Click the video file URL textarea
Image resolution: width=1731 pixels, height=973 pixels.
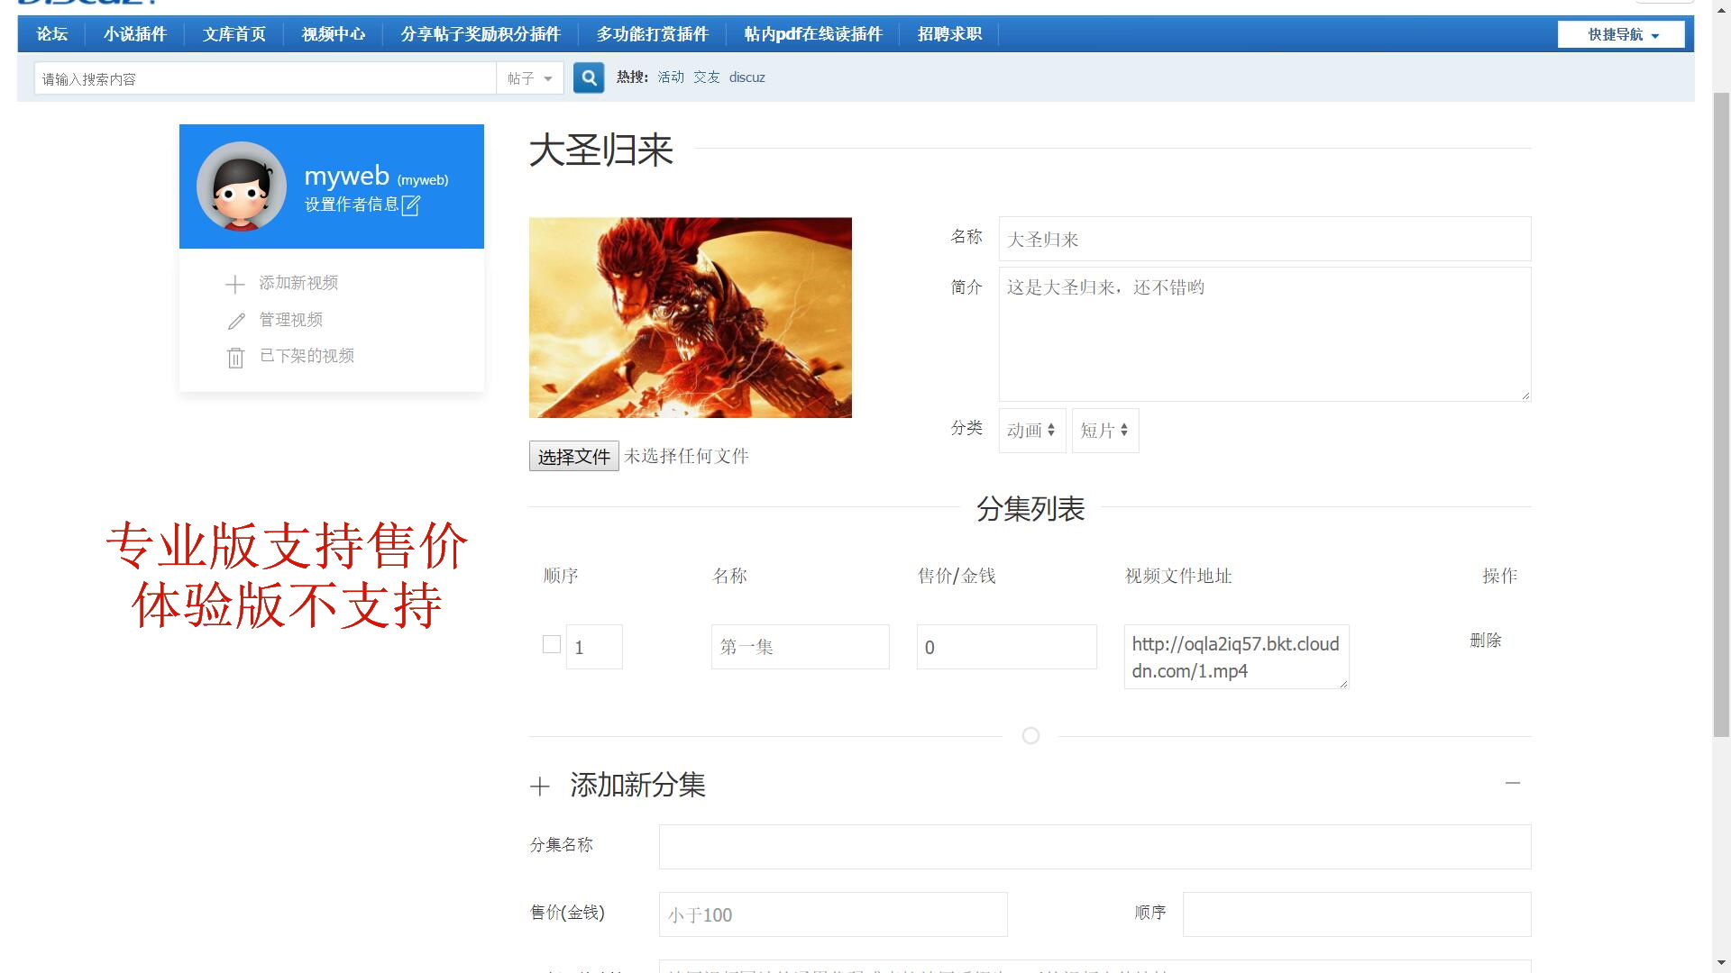click(1237, 657)
